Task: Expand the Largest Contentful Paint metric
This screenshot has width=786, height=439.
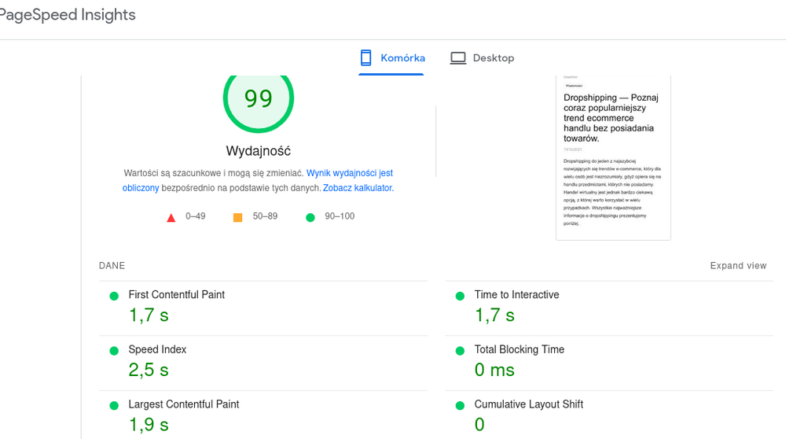Action: pyautogui.click(x=183, y=404)
